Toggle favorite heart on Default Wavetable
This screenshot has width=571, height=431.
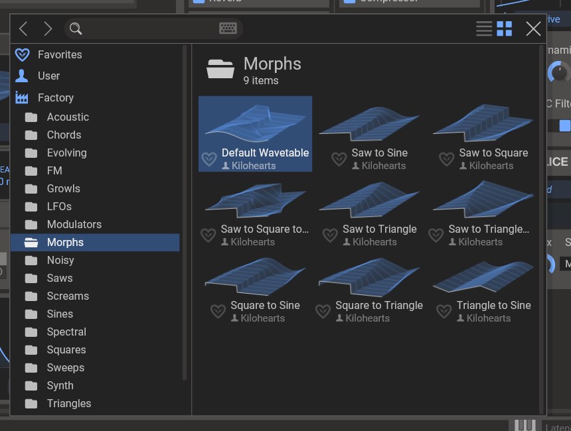[209, 159]
